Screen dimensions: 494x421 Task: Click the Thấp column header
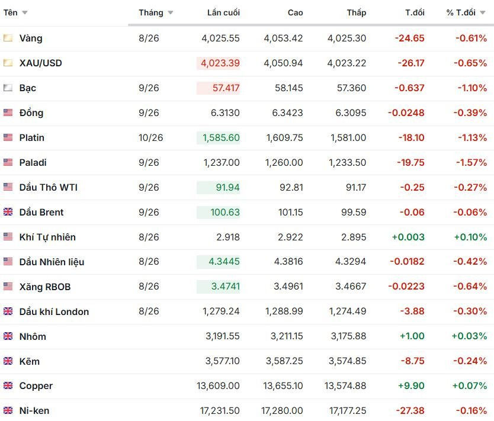[x=357, y=12]
